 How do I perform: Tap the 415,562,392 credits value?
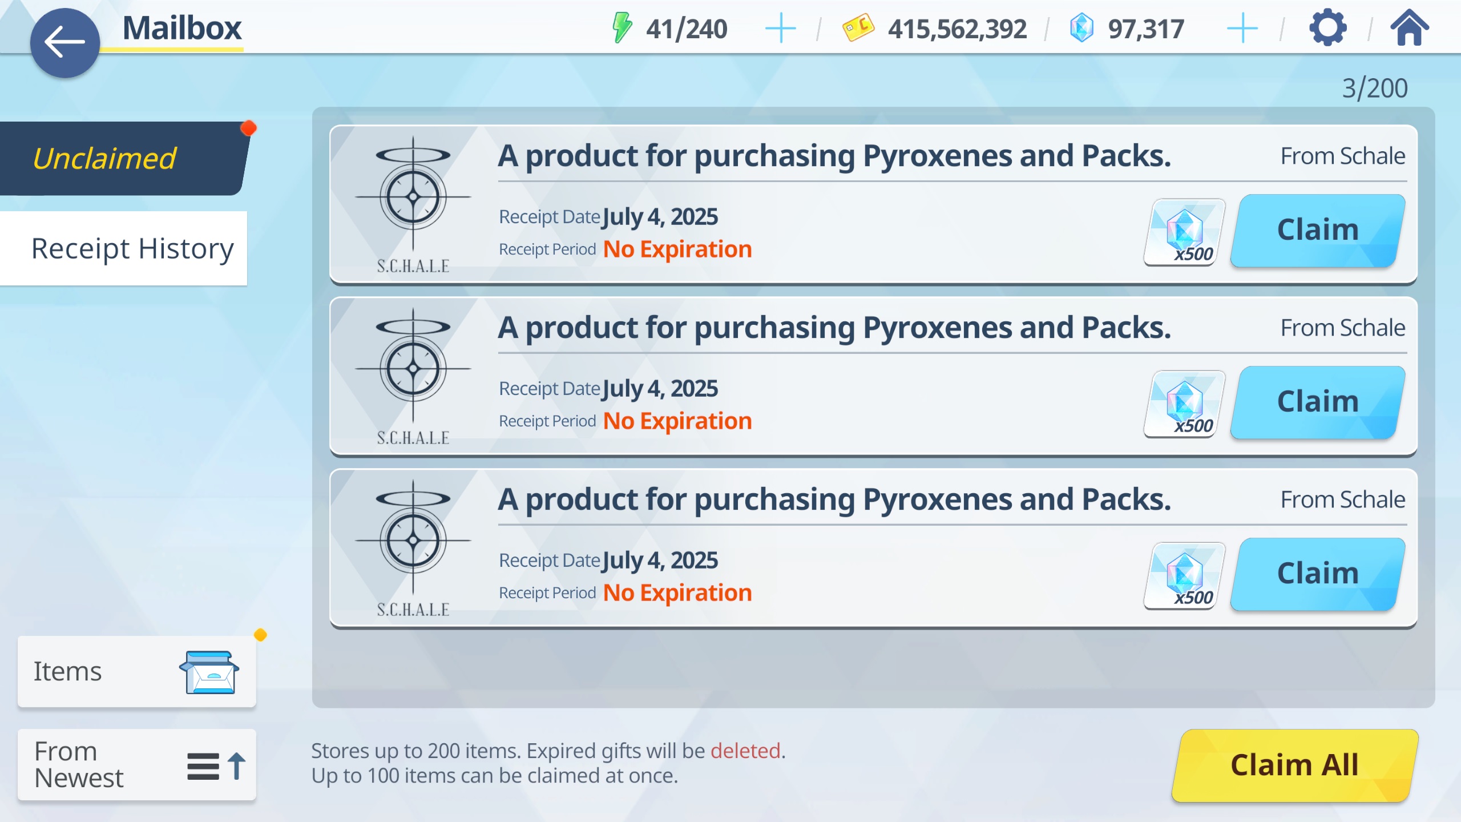957,29
